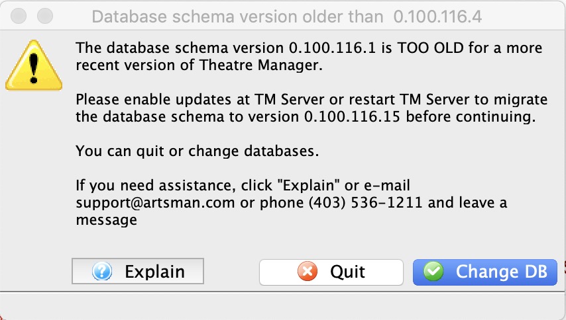Screen dimensions: 566x320
Task: Click the version number 0.100.116.1 in message
Action: [333, 48]
